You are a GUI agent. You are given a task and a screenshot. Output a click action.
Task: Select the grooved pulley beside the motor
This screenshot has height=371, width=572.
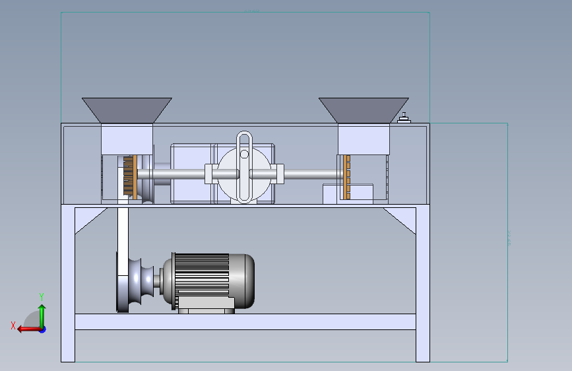pos(141,281)
